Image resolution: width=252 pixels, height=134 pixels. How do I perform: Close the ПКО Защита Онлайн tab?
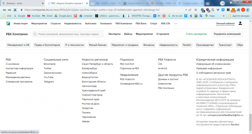[x=87, y=3]
